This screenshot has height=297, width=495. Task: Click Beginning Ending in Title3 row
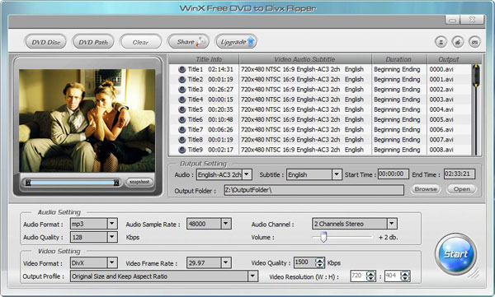click(x=397, y=90)
